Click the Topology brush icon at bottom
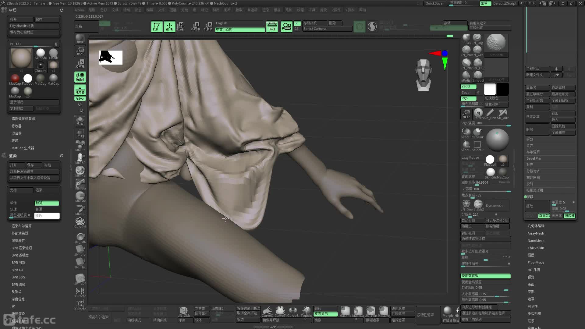The image size is (585, 329). tap(306, 312)
